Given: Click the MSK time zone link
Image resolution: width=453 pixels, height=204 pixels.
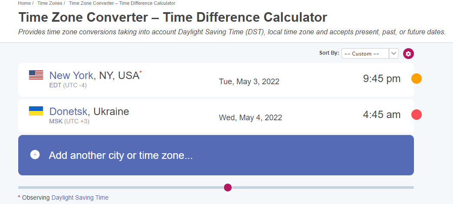Looking at the screenshot, I should point(56,122).
